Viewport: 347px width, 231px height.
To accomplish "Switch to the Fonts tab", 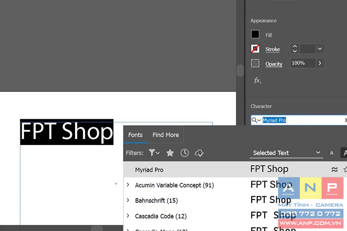I will pos(135,135).
